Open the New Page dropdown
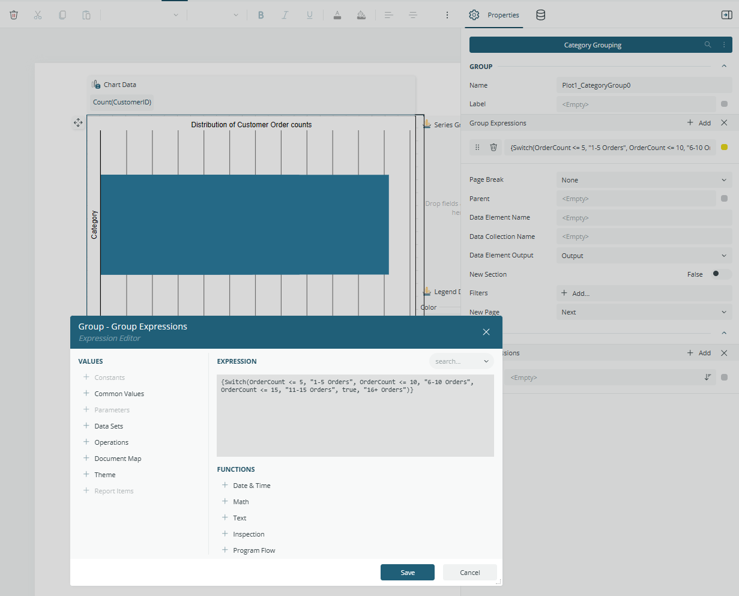The width and height of the screenshot is (739, 596). click(644, 312)
